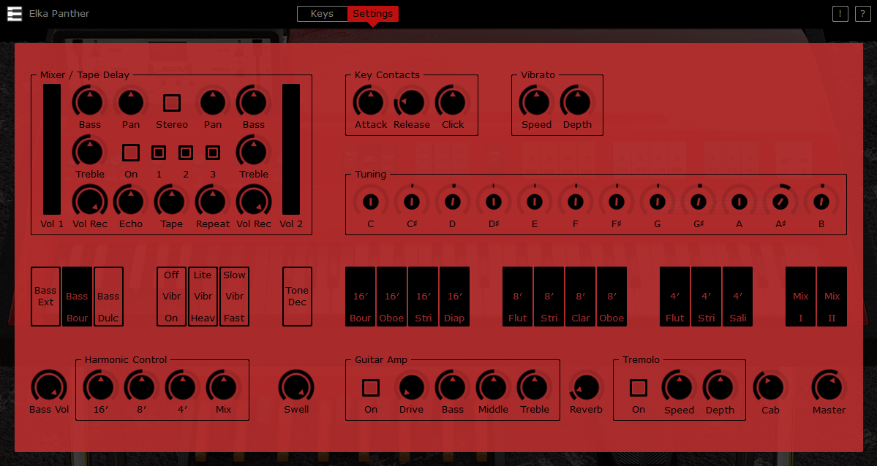Click the Key Contacts Click knob
Image resolution: width=877 pixels, height=466 pixels.
[x=453, y=102]
